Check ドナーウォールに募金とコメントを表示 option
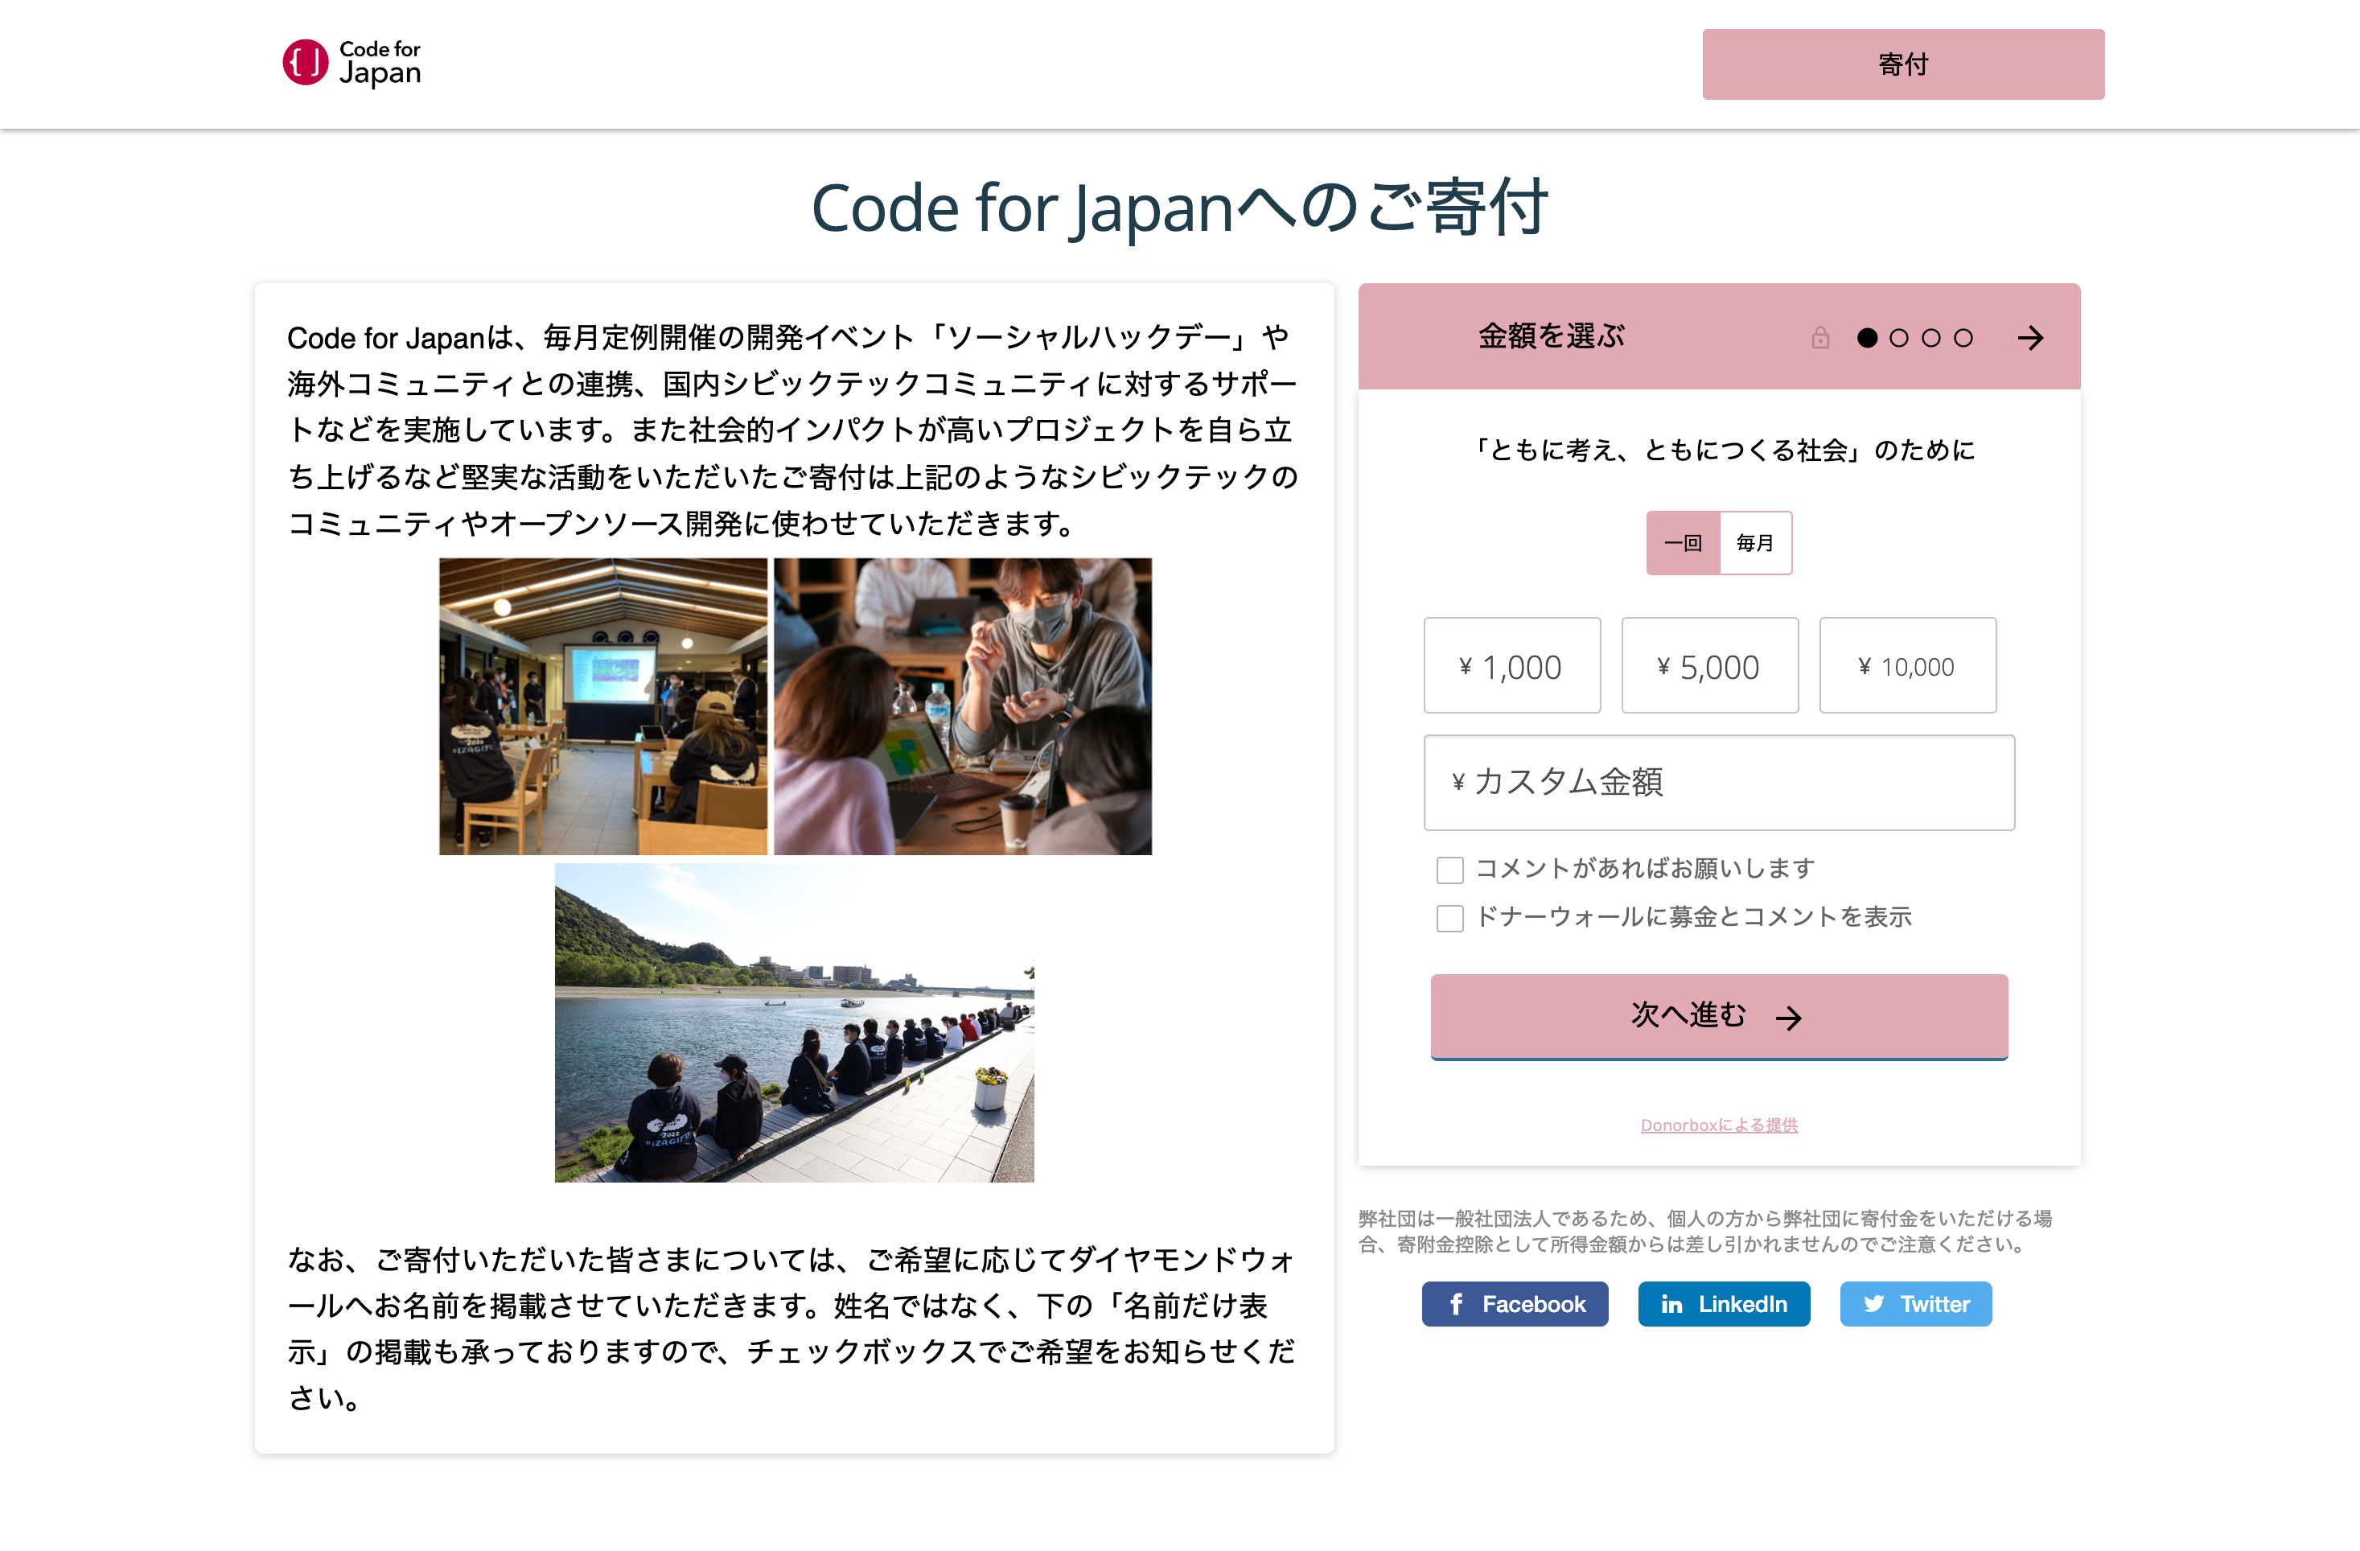Image resolution: width=2360 pixels, height=1551 pixels. [x=1449, y=919]
